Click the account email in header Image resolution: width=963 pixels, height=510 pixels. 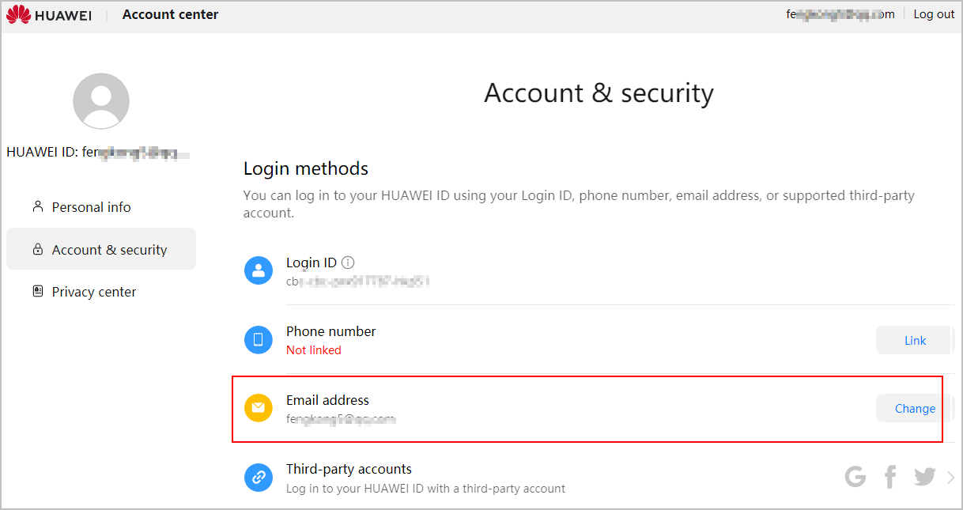click(840, 14)
